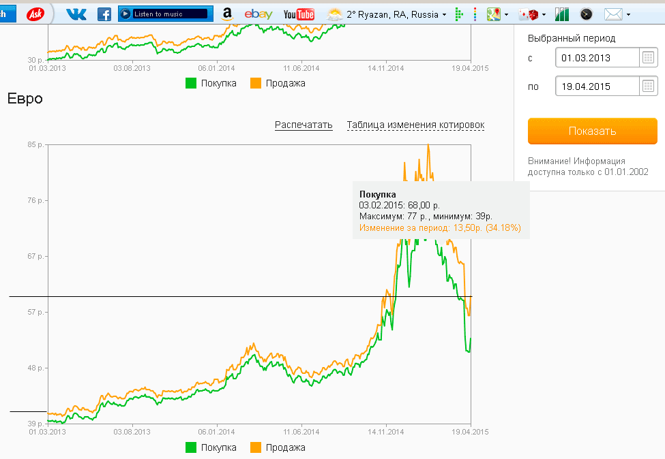Open the calendar for start date 01.03.2013
This screenshot has width=665, height=459.
(x=649, y=58)
